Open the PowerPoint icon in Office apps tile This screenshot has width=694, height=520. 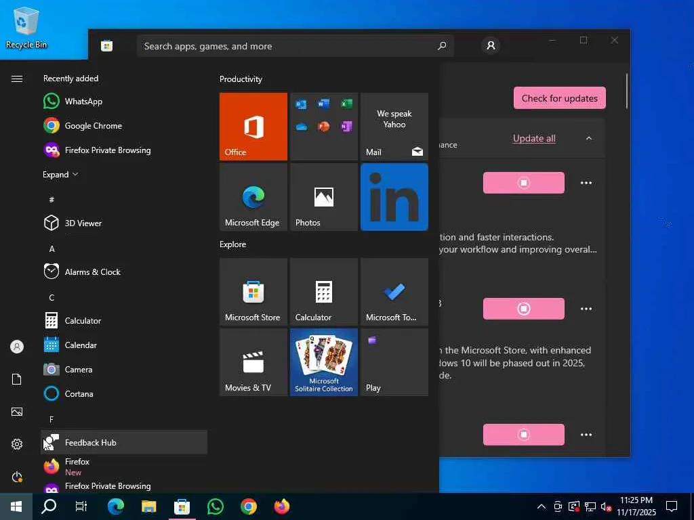pos(324,127)
